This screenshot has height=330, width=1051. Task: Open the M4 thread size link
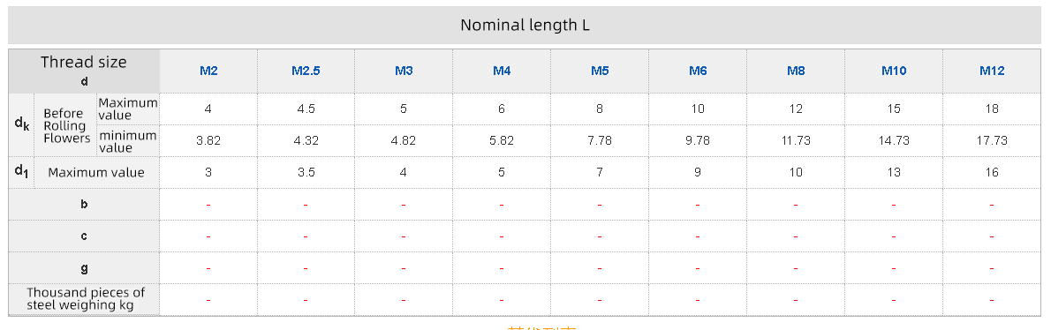[502, 71]
